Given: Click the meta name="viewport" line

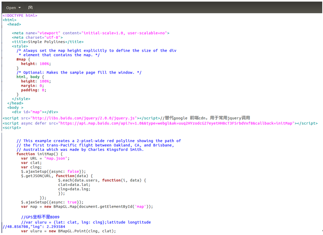Looking at the screenshot, I should (91, 33).
